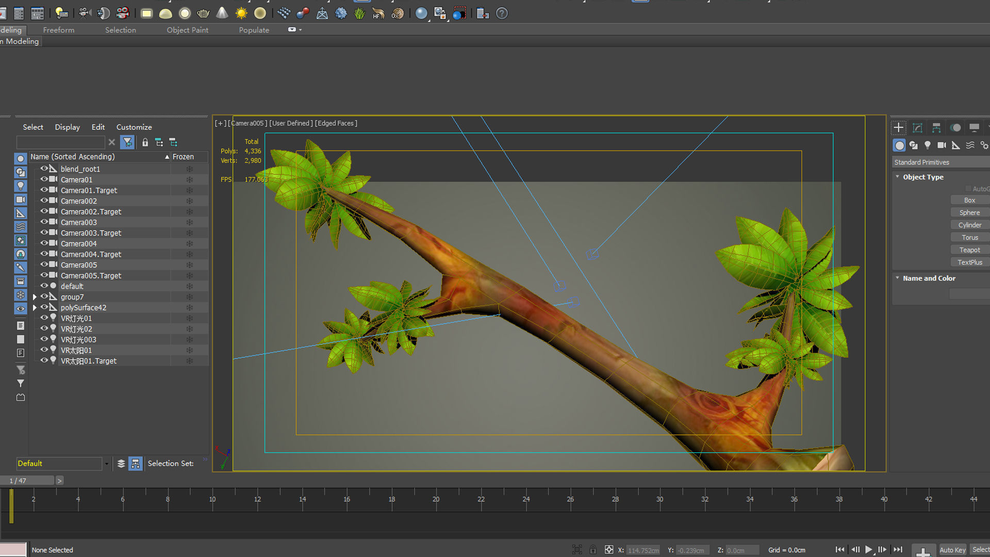Image resolution: width=990 pixels, height=557 pixels.
Task: Hide Camera005 using its eye icon
Action: (44, 265)
